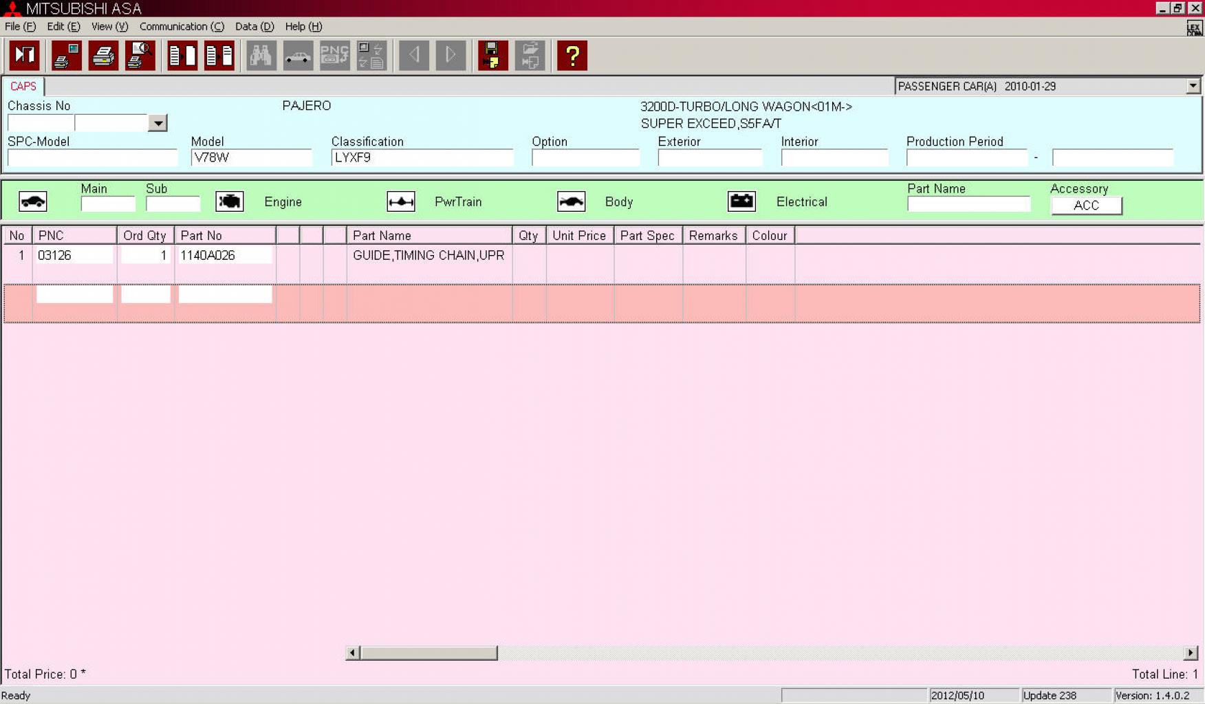Click the car icon beside Main
Screen dimensions: 1205x704
pos(33,201)
